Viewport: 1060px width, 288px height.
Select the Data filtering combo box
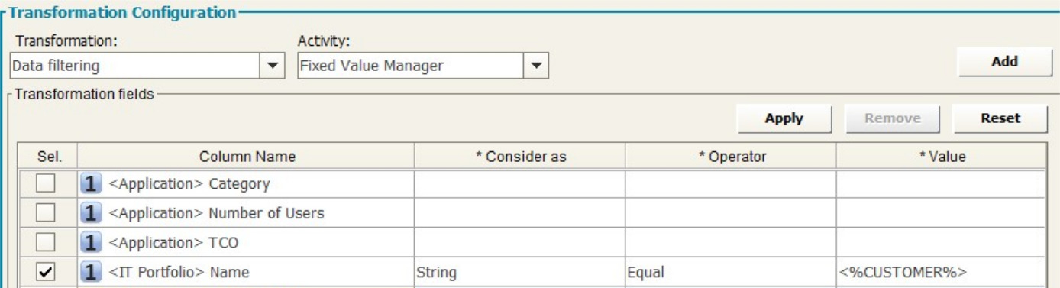(x=147, y=66)
